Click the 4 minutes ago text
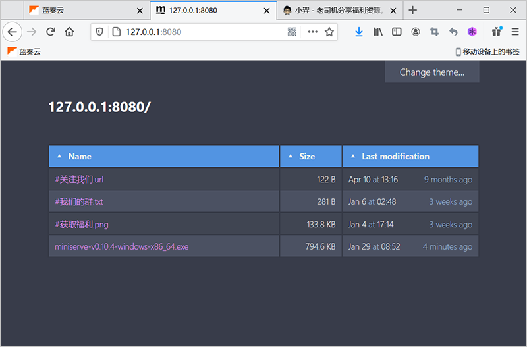This screenshot has height=347, width=527. coord(447,246)
